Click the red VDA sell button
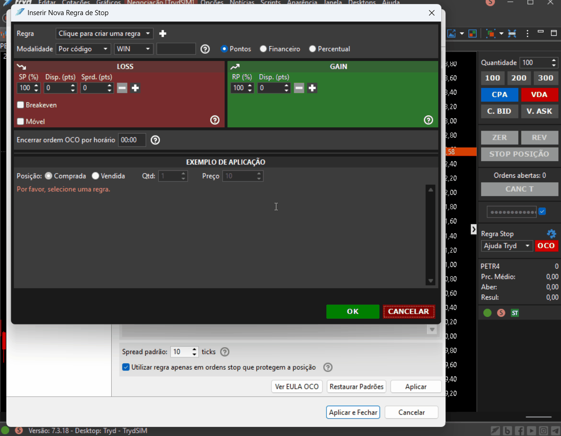 (x=539, y=94)
